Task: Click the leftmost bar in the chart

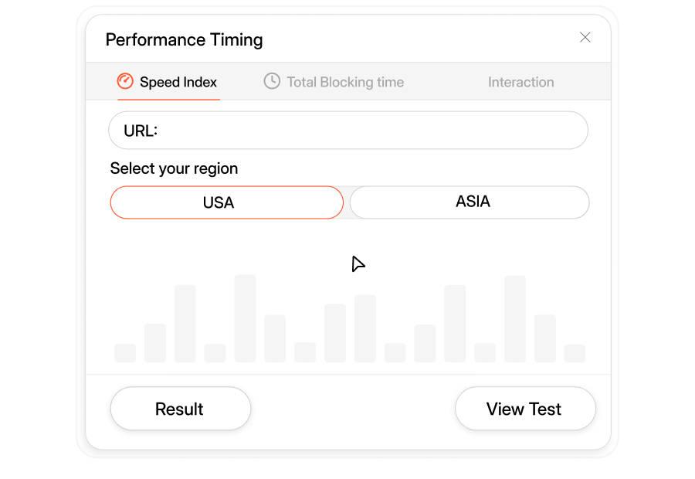Action: [x=125, y=353]
